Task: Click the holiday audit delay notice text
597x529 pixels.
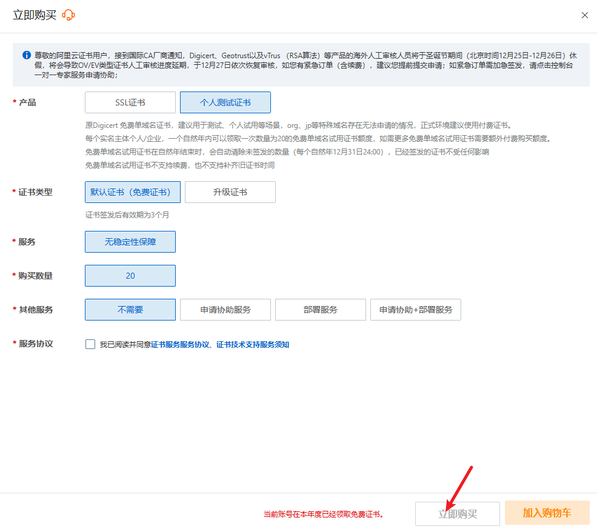Action: click(x=303, y=65)
